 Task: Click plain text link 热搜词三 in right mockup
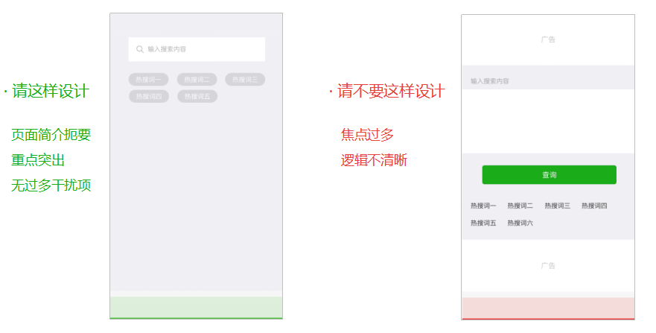557,206
